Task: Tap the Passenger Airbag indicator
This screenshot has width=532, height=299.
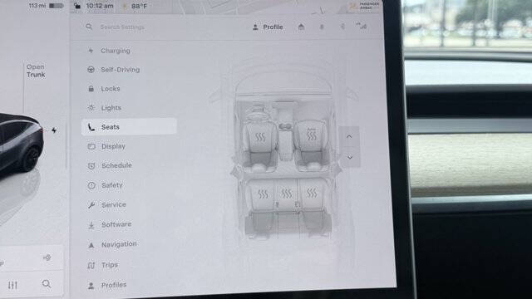Action: coord(365,6)
